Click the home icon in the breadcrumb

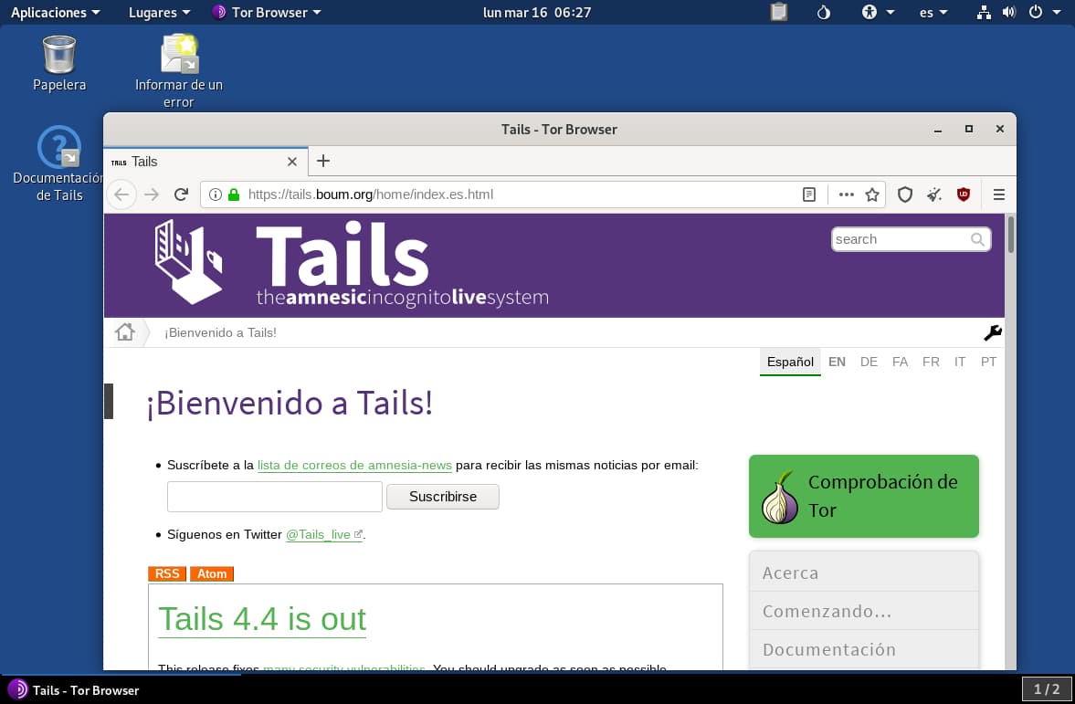point(125,332)
